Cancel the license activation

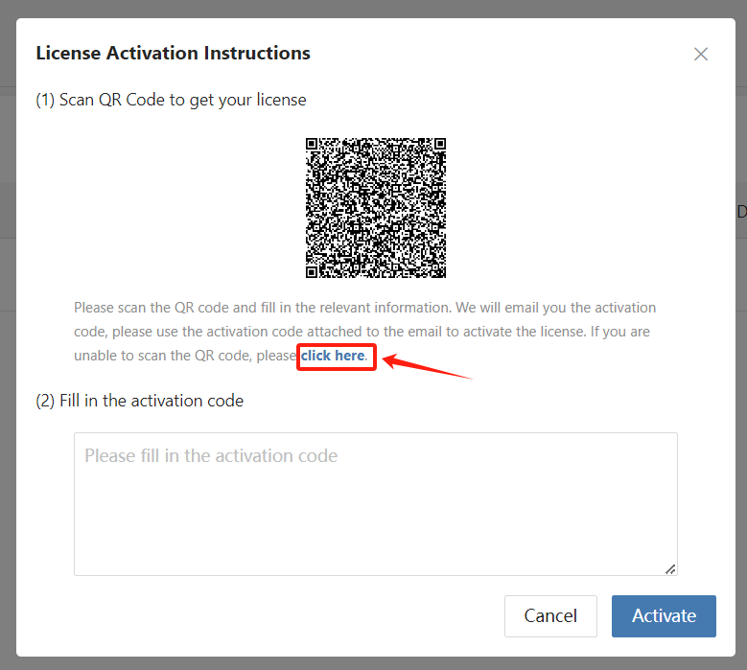550,615
